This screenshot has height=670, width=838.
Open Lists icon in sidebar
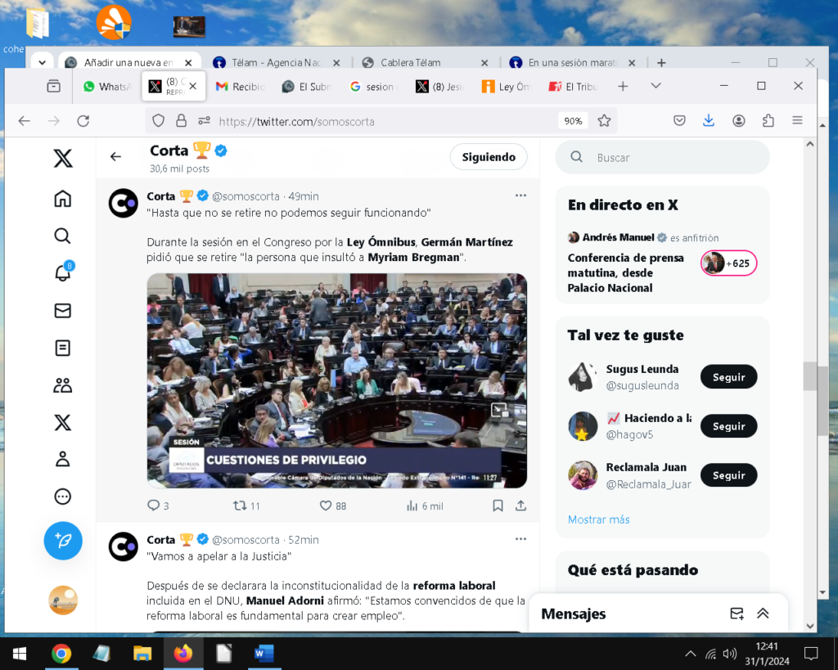pos(62,348)
